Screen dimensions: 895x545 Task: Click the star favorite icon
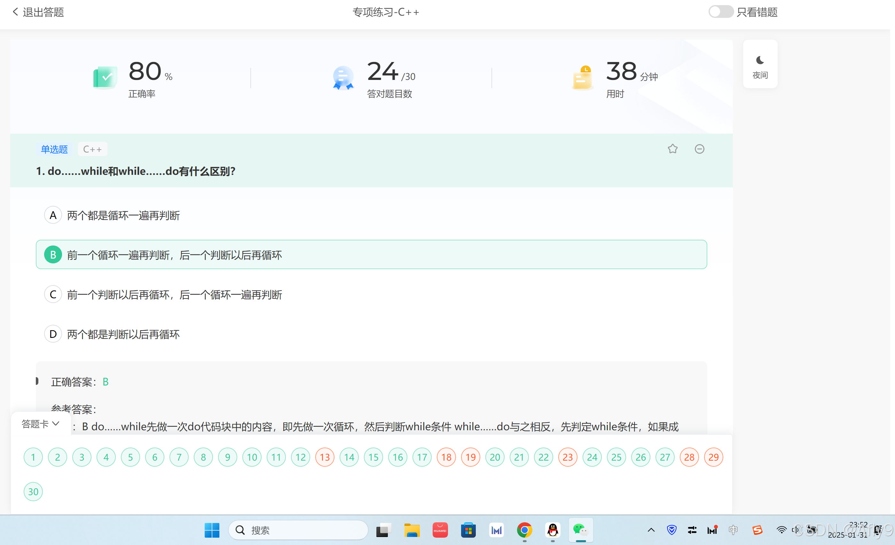(672, 149)
